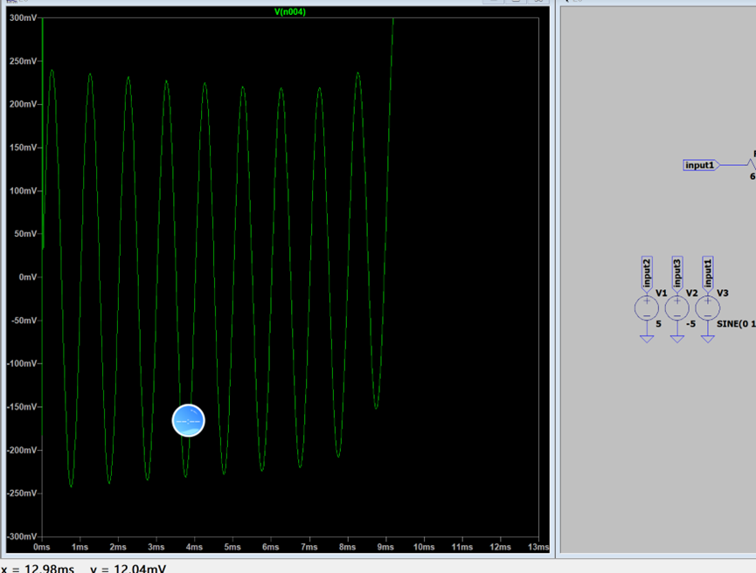Click the V3 component name text
The height and width of the screenshot is (573, 756).
point(722,293)
